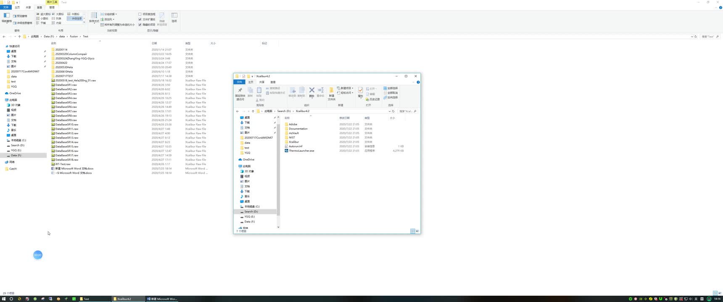Click the delete (删除) X icon

(x=311, y=90)
